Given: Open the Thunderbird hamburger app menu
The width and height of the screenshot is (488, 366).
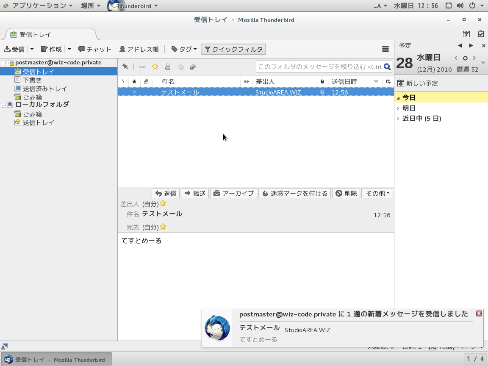Looking at the screenshot, I should [x=385, y=49].
